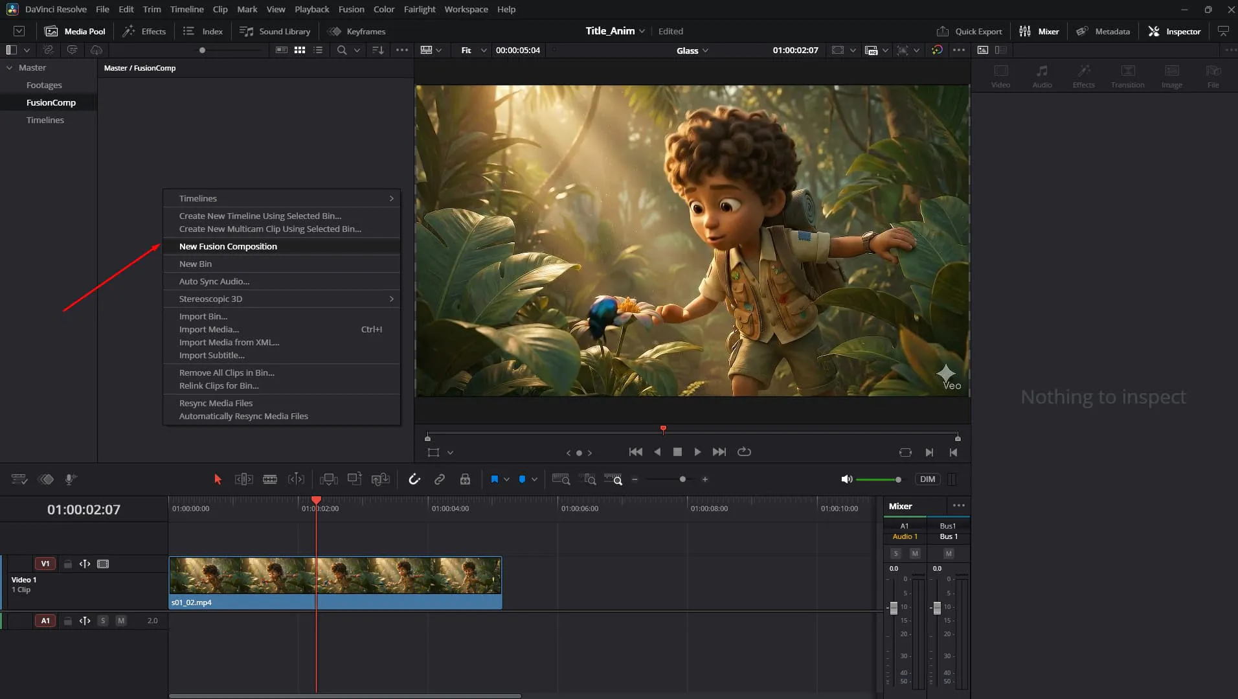This screenshot has height=699, width=1238.
Task: Mute the viewer speaker icon
Action: [846, 479]
